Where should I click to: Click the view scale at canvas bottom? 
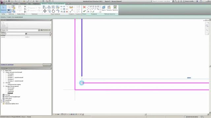click(x=57, y=114)
